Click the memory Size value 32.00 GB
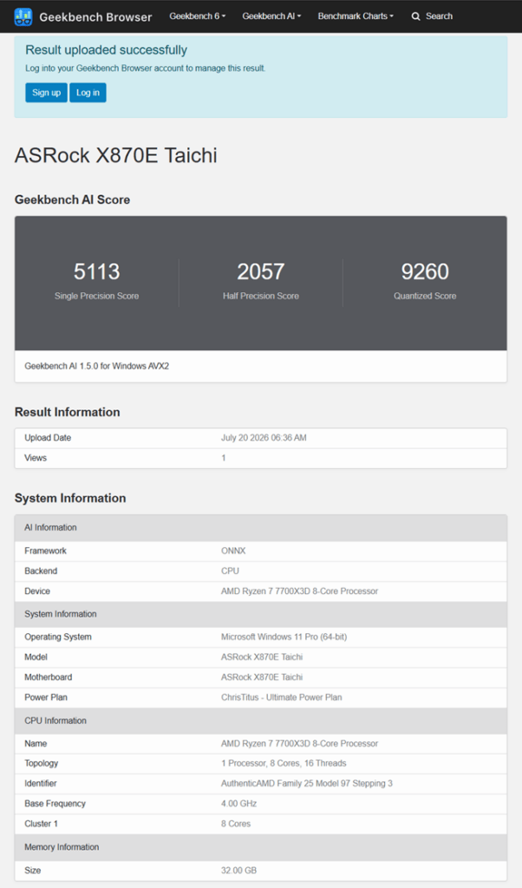The image size is (522, 888). (x=238, y=870)
